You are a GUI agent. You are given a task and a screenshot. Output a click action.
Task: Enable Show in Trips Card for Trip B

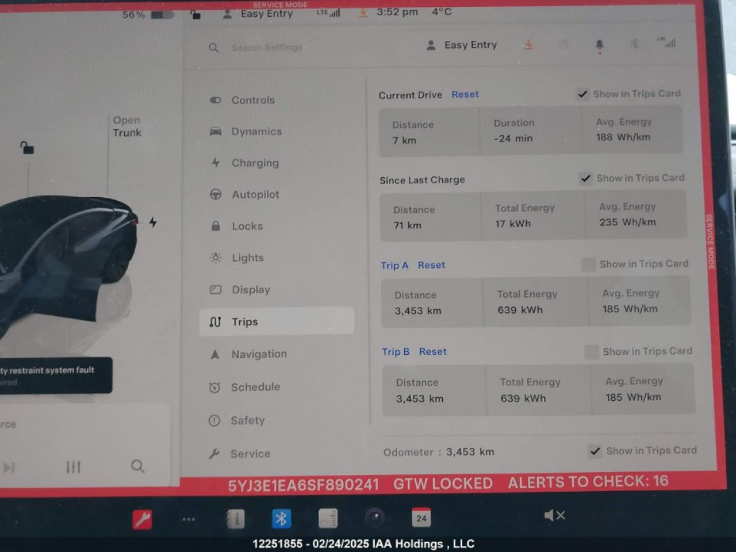[591, 351]
